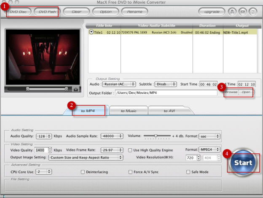Open audio Format aac dropdown
The image size is (263, 198).
point(209,136)
